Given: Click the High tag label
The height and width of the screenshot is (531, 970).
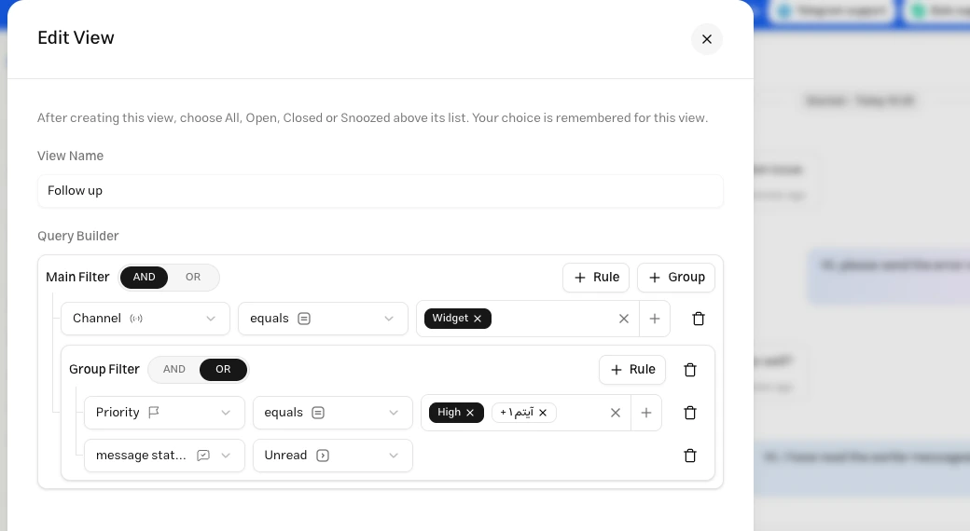Looking at the screenshot, I should (x=450, y=413).
